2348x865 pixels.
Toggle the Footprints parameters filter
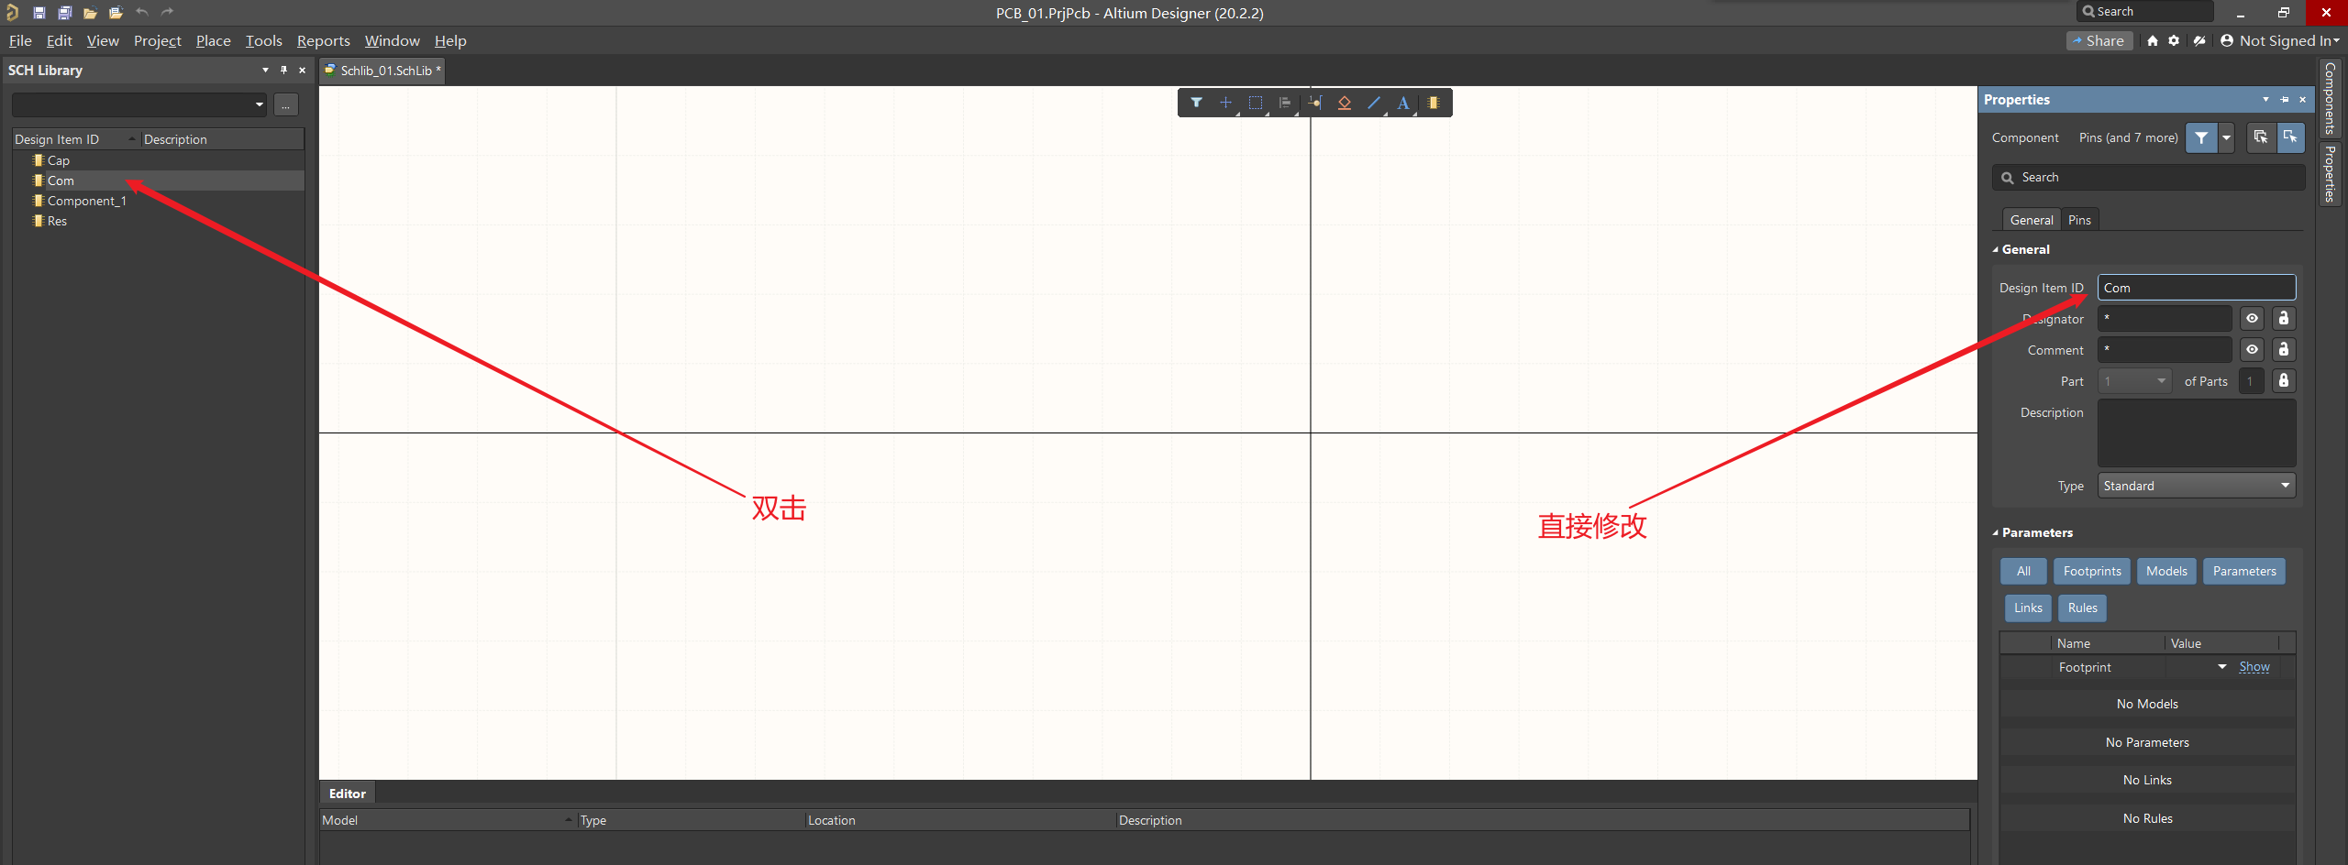[x=2092, y=571]
